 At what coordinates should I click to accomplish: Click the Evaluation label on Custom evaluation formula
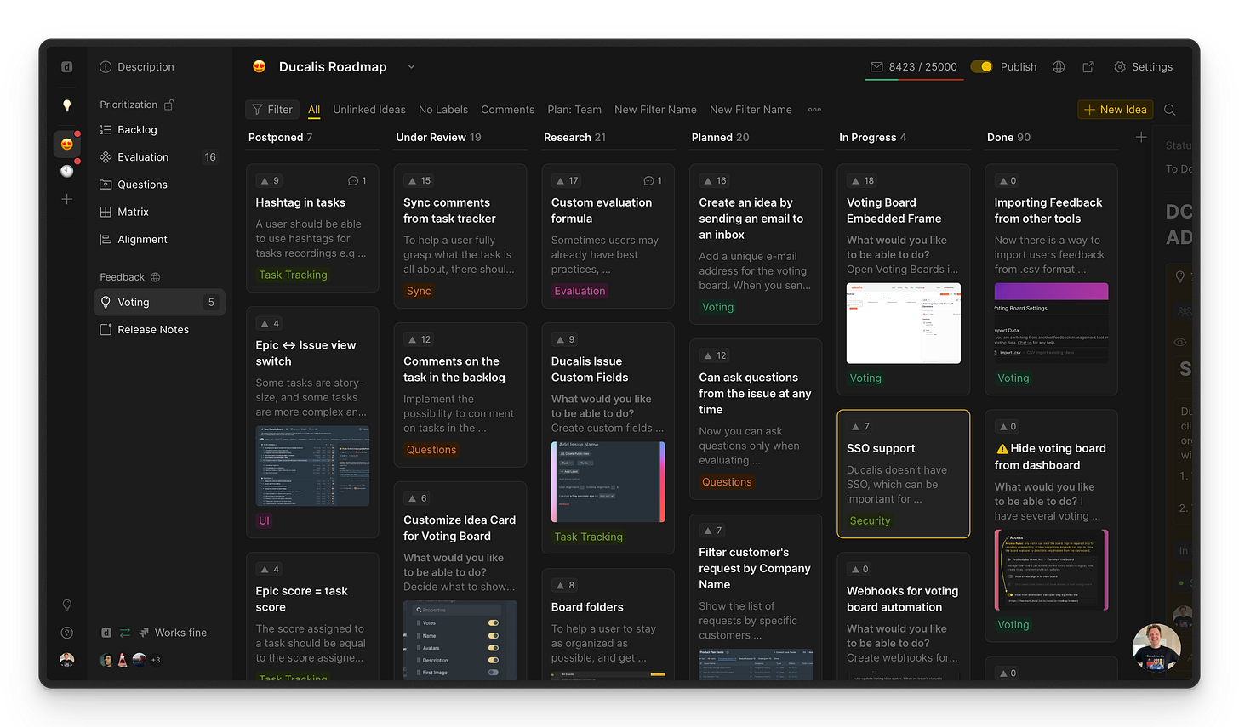[x=580, y=291]
